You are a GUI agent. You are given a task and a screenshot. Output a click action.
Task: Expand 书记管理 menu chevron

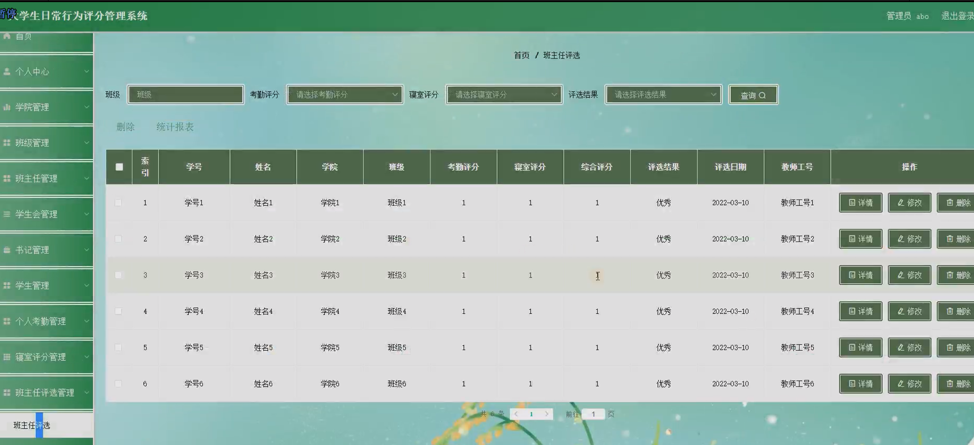click(x=86, y=250)
